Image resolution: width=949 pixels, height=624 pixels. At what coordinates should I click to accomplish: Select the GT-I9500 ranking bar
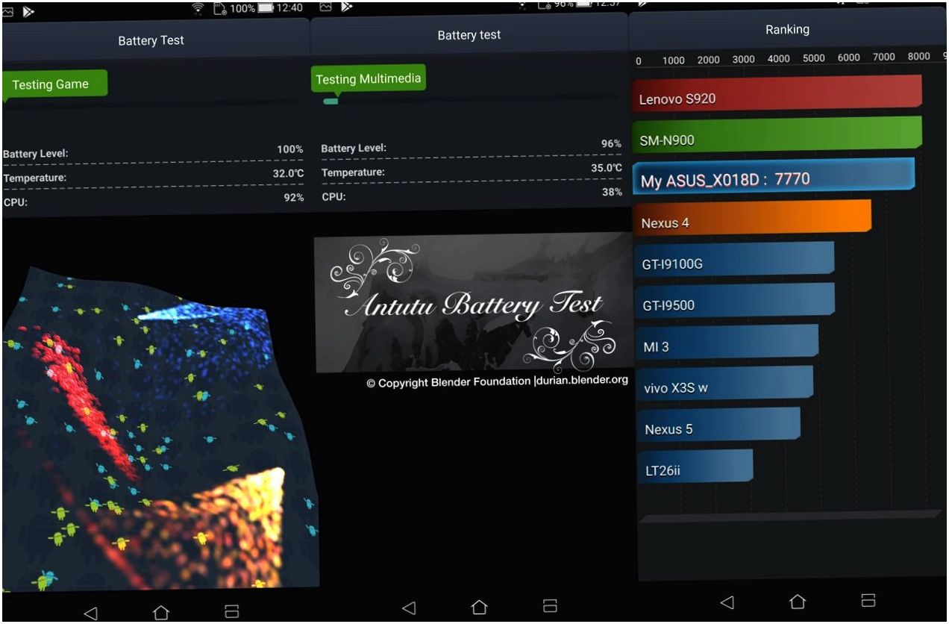pos(735,300)
